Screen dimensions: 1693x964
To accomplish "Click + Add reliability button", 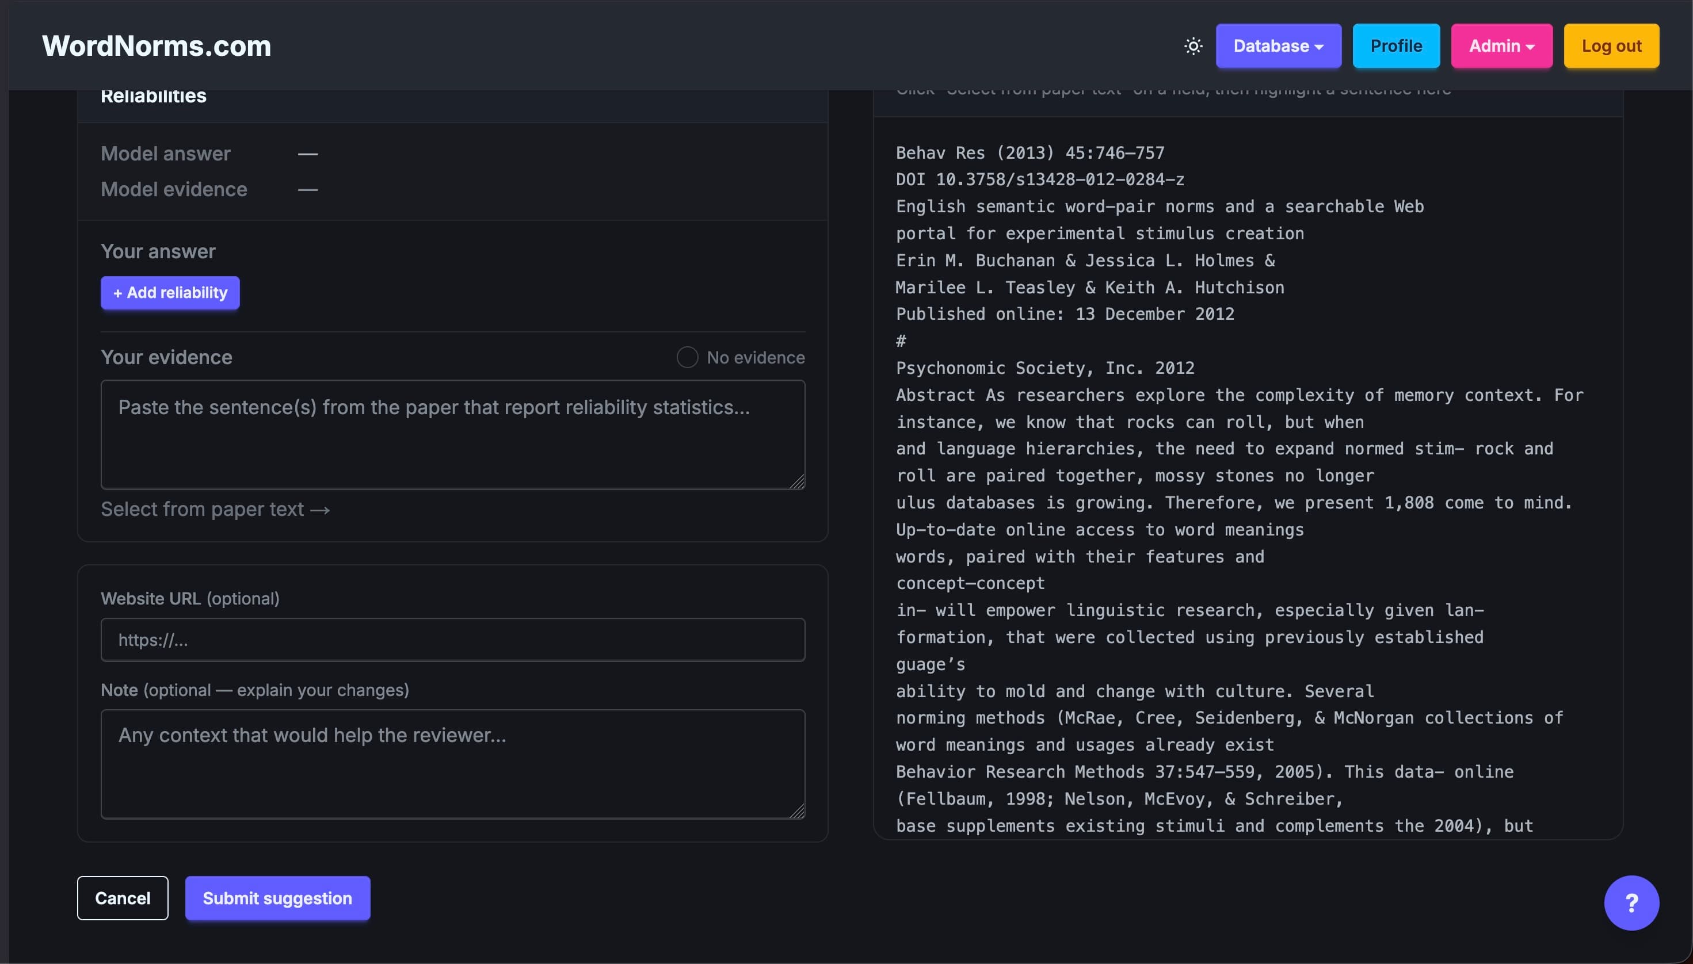I will 170,293.
